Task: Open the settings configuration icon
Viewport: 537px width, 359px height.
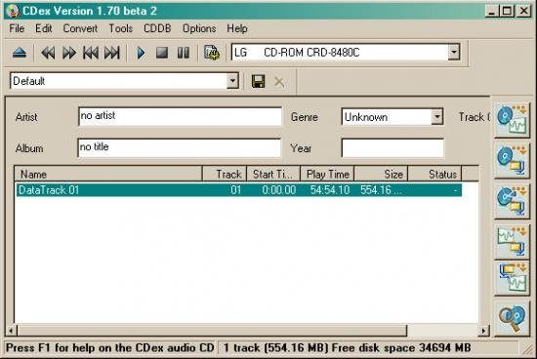Action: click(212, 53)
